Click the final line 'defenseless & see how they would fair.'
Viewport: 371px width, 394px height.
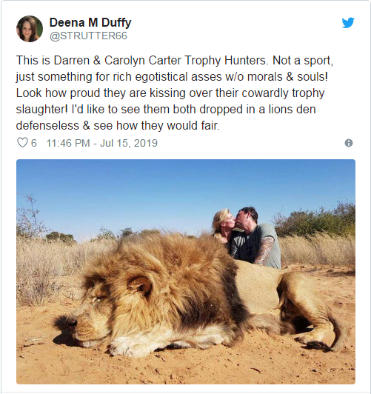coord(118,126)
